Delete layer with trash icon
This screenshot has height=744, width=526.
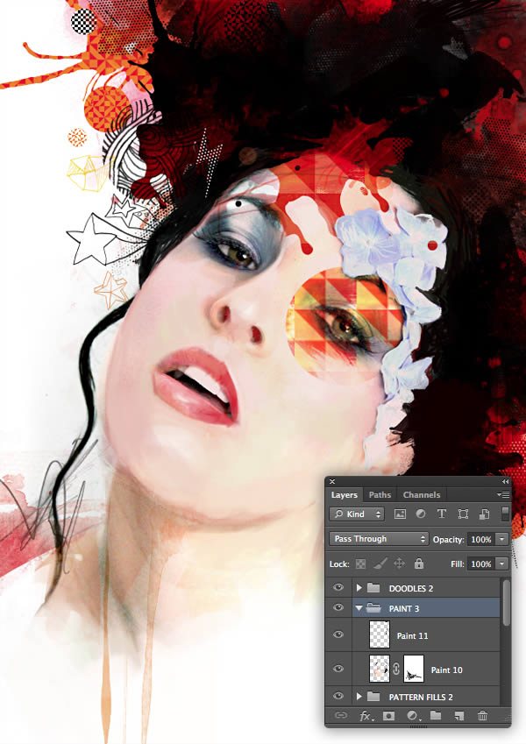[x=482, y=716]
